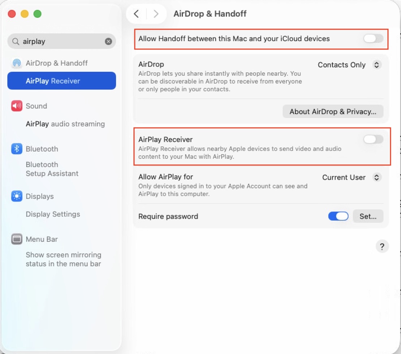Disable the Require password toggle
The image size is (401, 354).
338,216
